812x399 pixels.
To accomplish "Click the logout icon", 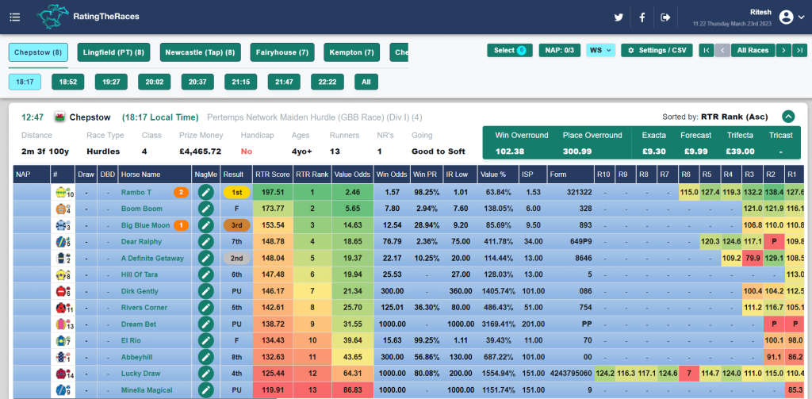I will tap(665, 17).
